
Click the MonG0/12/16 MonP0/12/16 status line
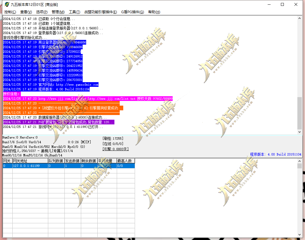pos(32,155)
